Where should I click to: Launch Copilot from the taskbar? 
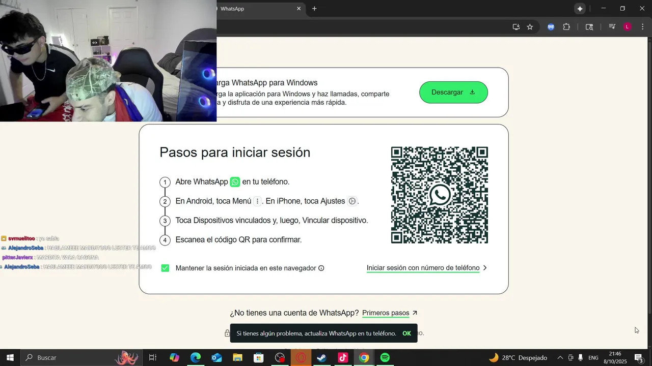pos(174,358)
